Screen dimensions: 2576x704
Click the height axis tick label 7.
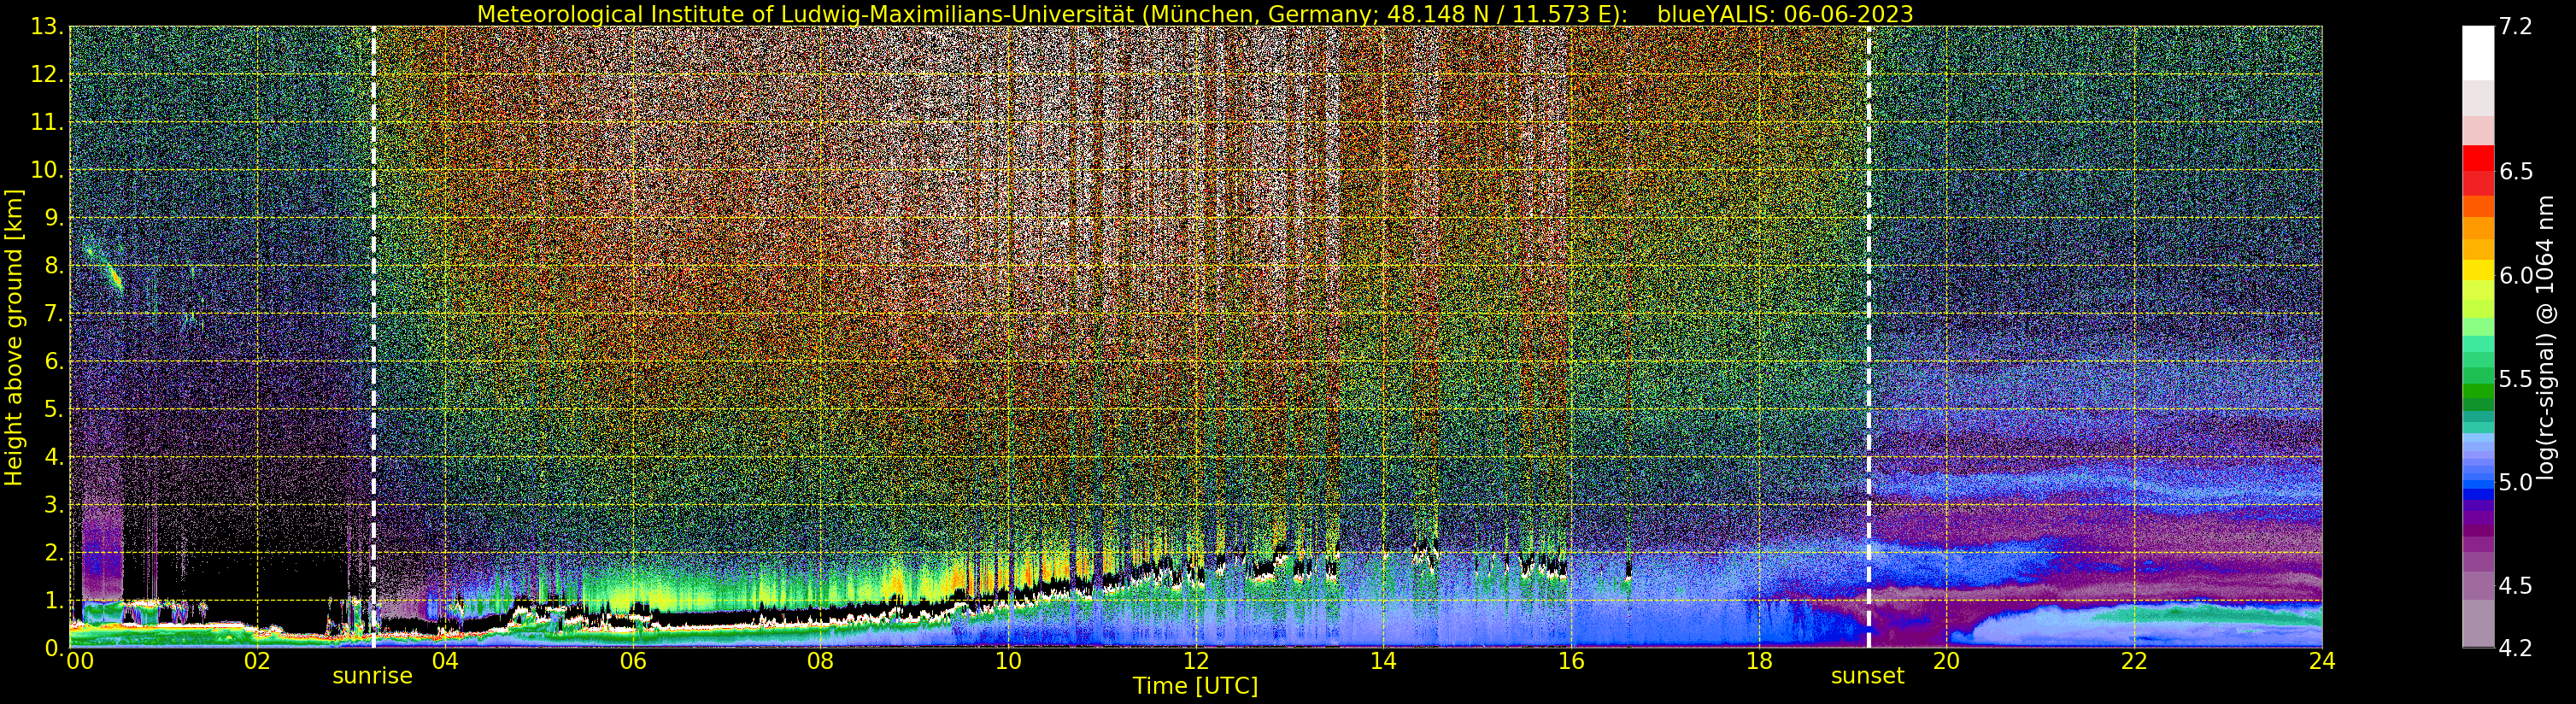click(x=54, y=314)
